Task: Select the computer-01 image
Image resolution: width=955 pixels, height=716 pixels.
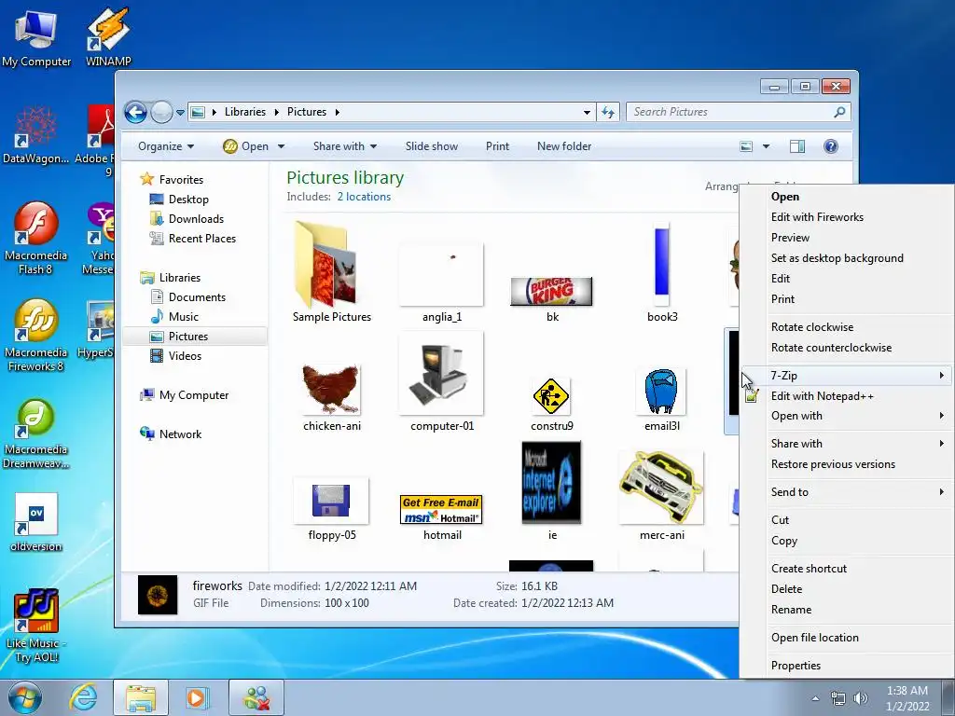Action: 441,382
